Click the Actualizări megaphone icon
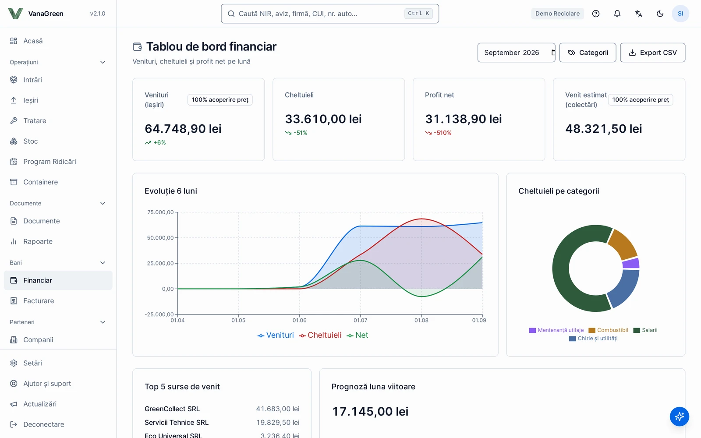The image size is (701, 438). tap(14, 404)
